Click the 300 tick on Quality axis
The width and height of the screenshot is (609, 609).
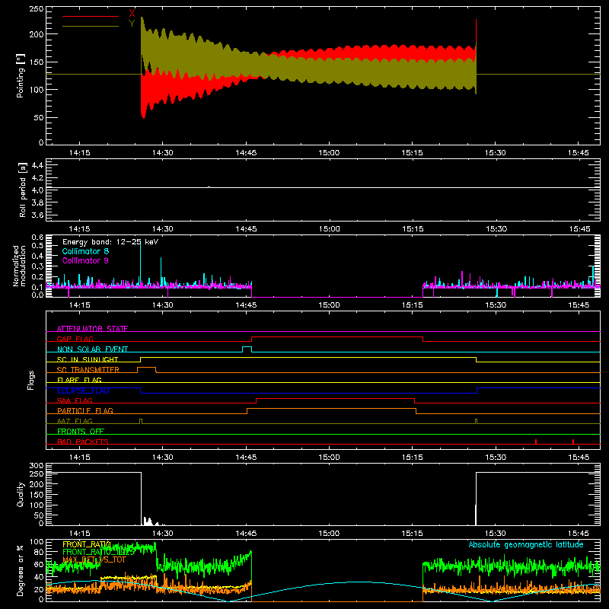pos(36,466)
